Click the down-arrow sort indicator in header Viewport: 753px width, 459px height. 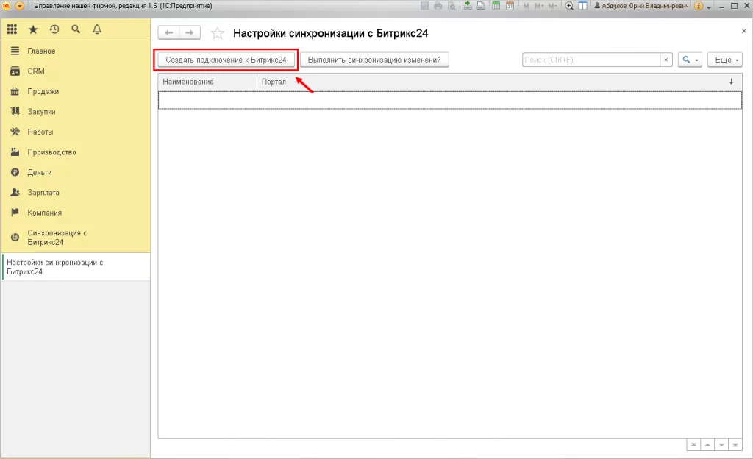tap(731, 82)
